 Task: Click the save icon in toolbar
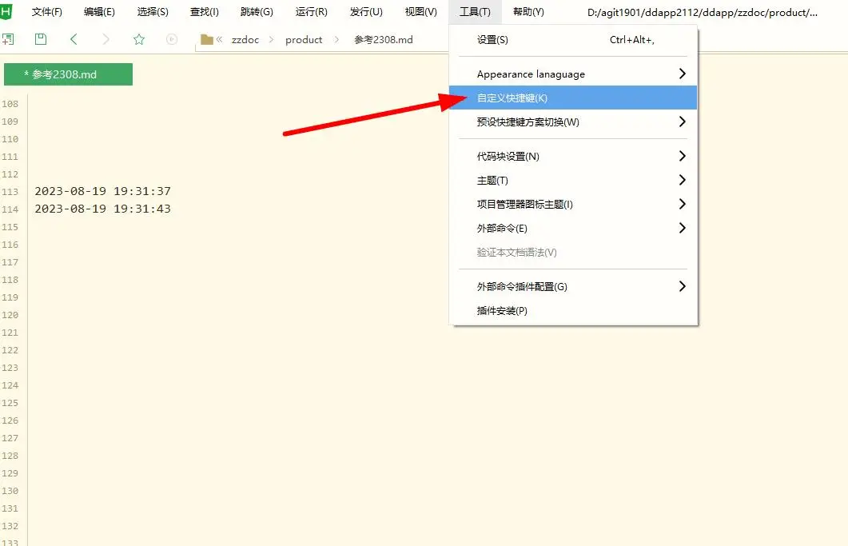point(41,39)
